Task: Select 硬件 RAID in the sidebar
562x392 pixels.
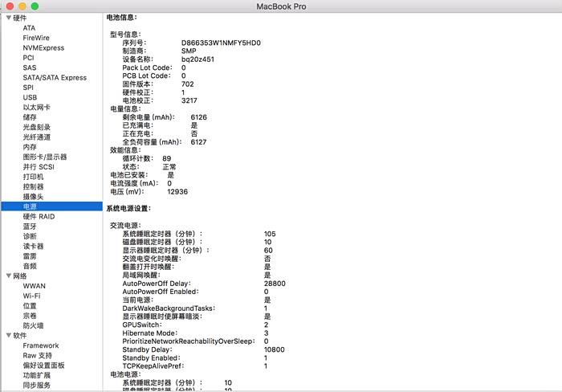Action: pyautogui.click(x=39, y=216)
